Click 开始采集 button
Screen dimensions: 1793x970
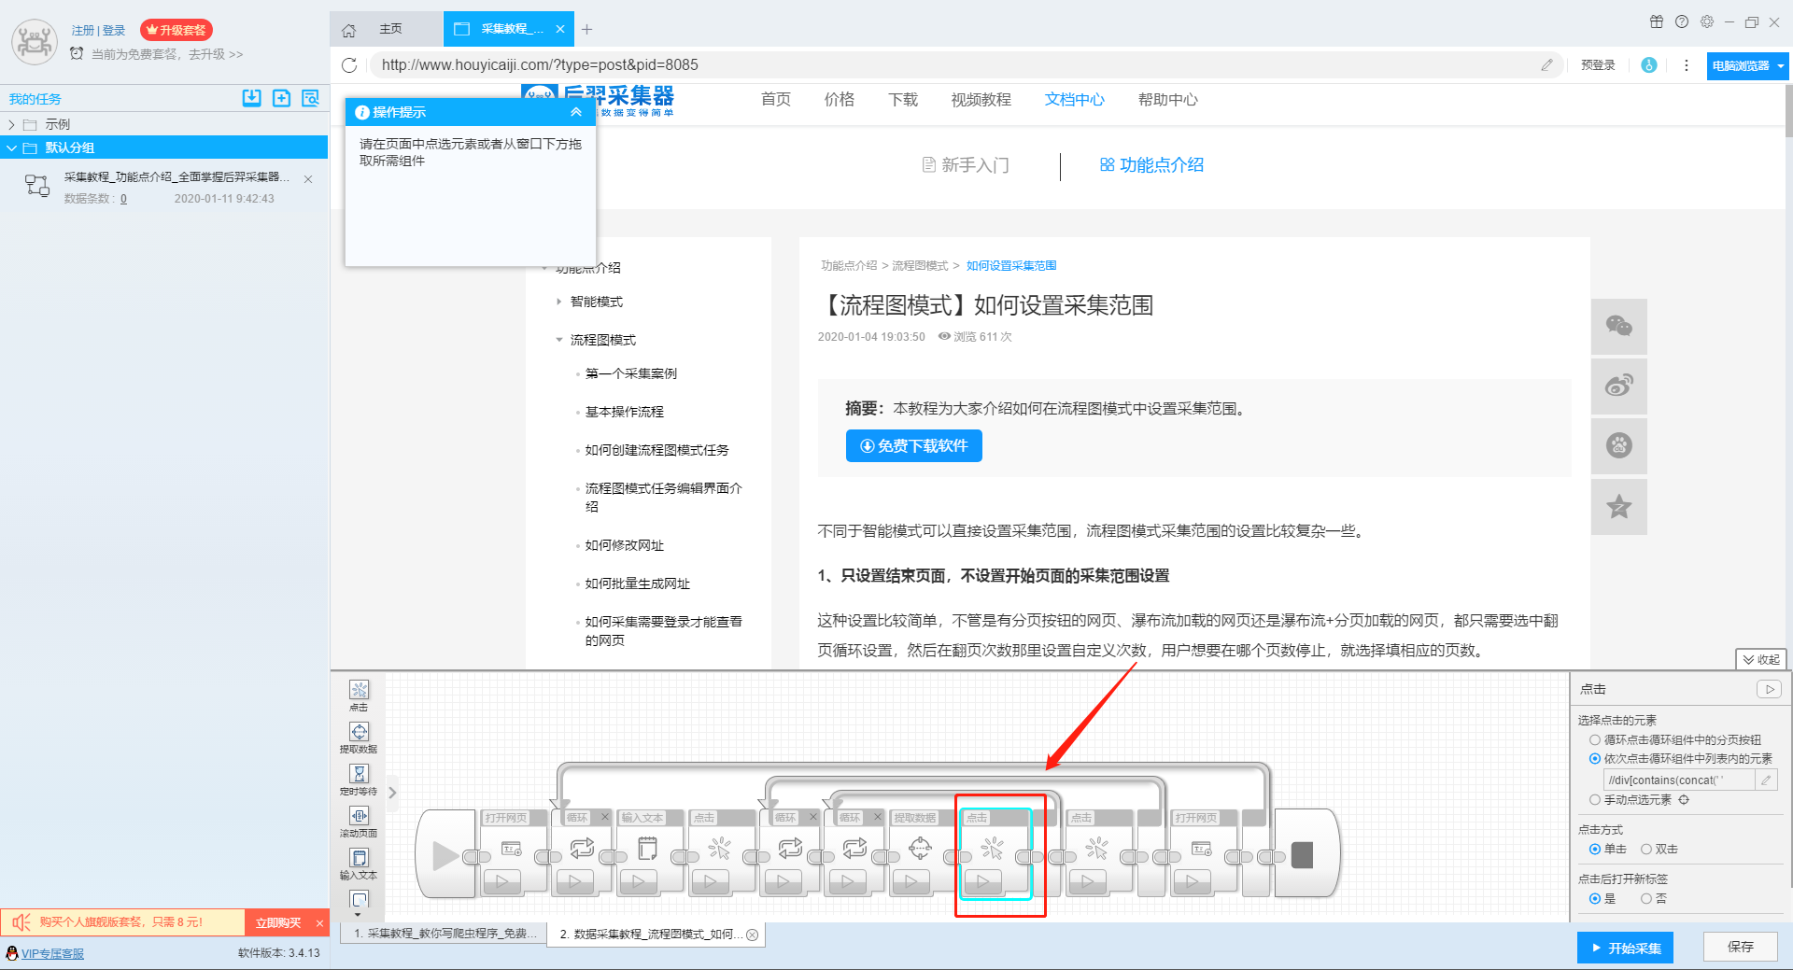click(1626, 948)
